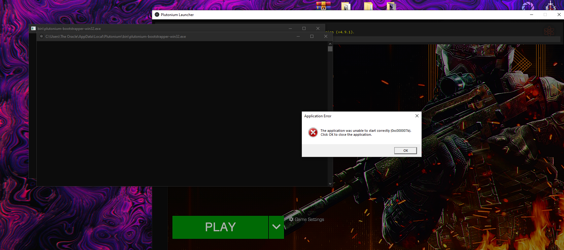Click the gear icon next to Game Settings
The width and height of the screenshot is (564, 250).
[x=291, y=219]
